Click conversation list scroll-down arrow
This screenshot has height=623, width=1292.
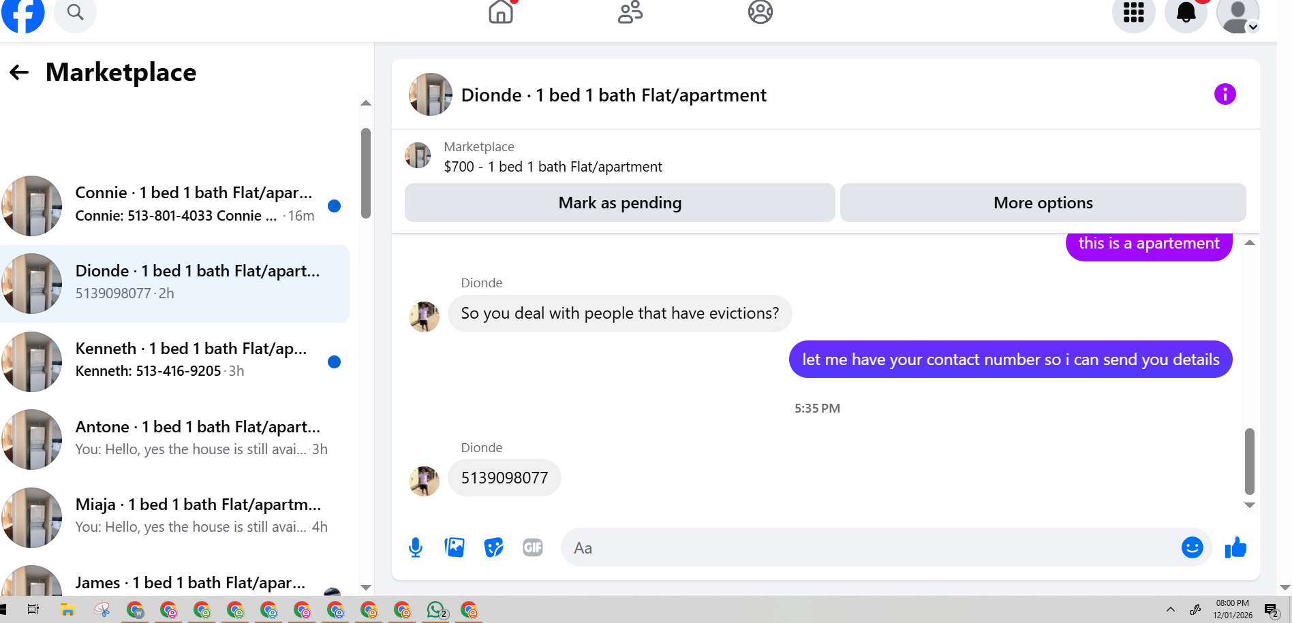(366, 587)
